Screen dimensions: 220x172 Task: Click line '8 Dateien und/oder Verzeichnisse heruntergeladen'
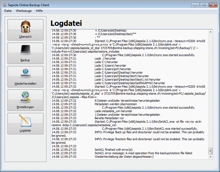127,101
